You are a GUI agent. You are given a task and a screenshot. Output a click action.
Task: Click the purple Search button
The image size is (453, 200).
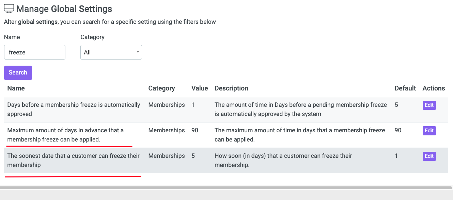(x=18, y=73)
